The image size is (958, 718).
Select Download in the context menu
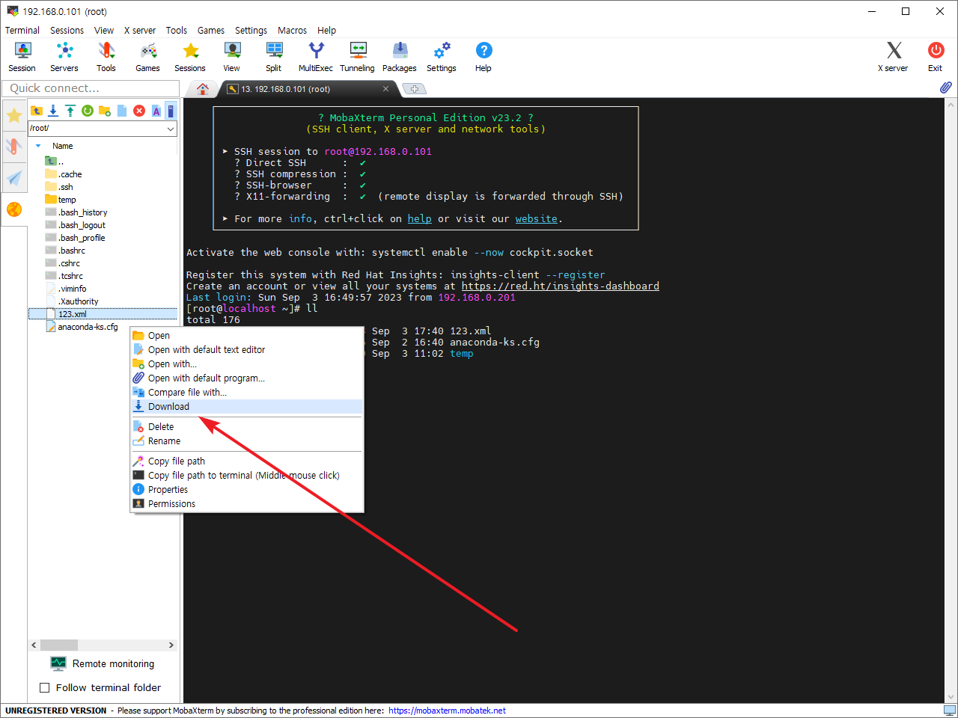168,407
